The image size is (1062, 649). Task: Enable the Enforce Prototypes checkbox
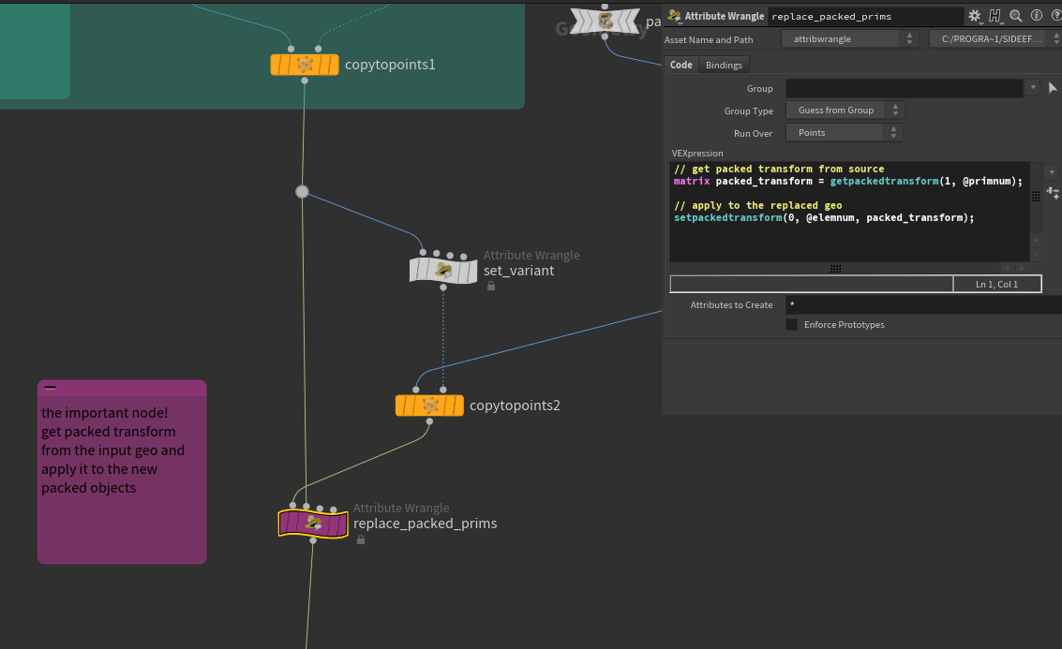pyautogui.click(x=791, y=324)
